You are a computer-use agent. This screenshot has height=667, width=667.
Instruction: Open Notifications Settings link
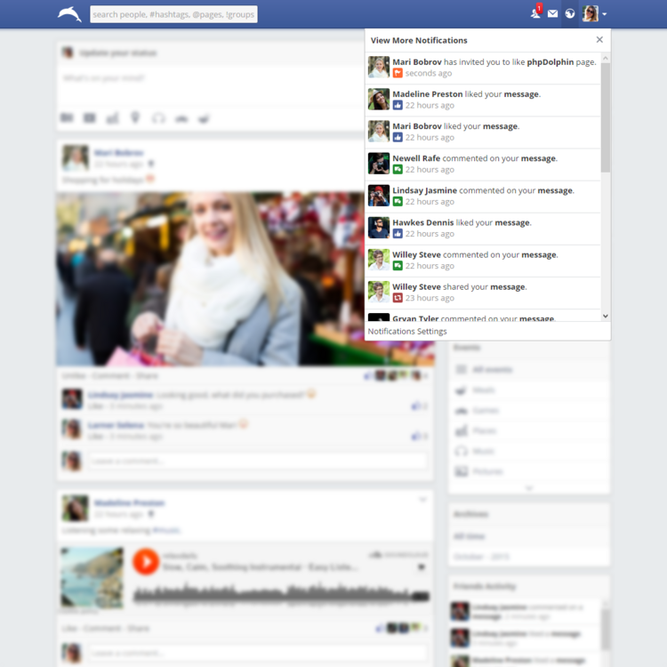[407, 332]
